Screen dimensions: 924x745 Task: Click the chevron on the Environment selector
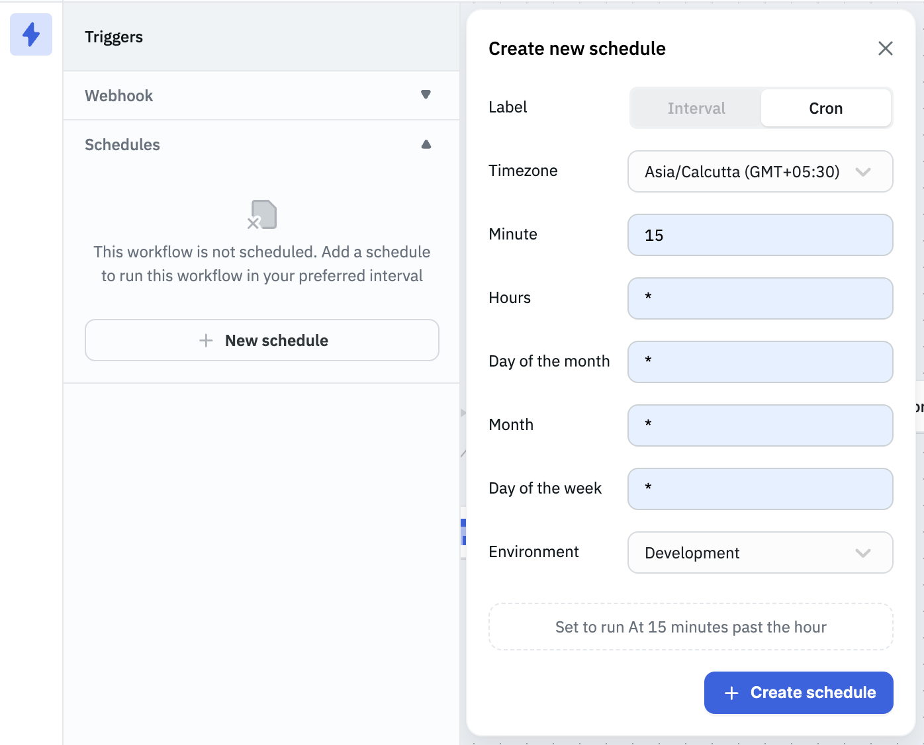[864, 552]
